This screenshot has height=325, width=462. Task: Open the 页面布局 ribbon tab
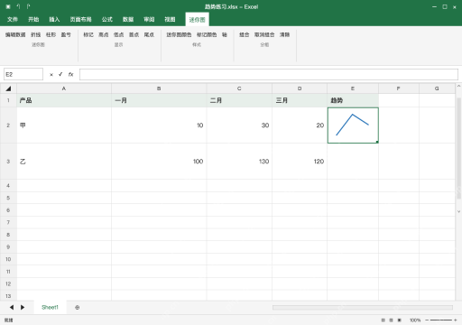[80, 20]
